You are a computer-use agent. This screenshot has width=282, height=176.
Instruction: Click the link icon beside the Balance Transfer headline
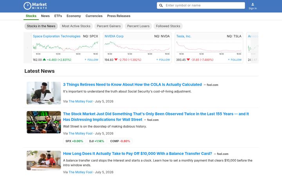215,154
